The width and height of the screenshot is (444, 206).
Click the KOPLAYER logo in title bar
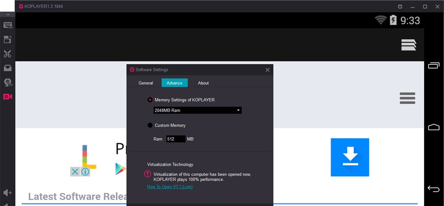click(21, 6)
